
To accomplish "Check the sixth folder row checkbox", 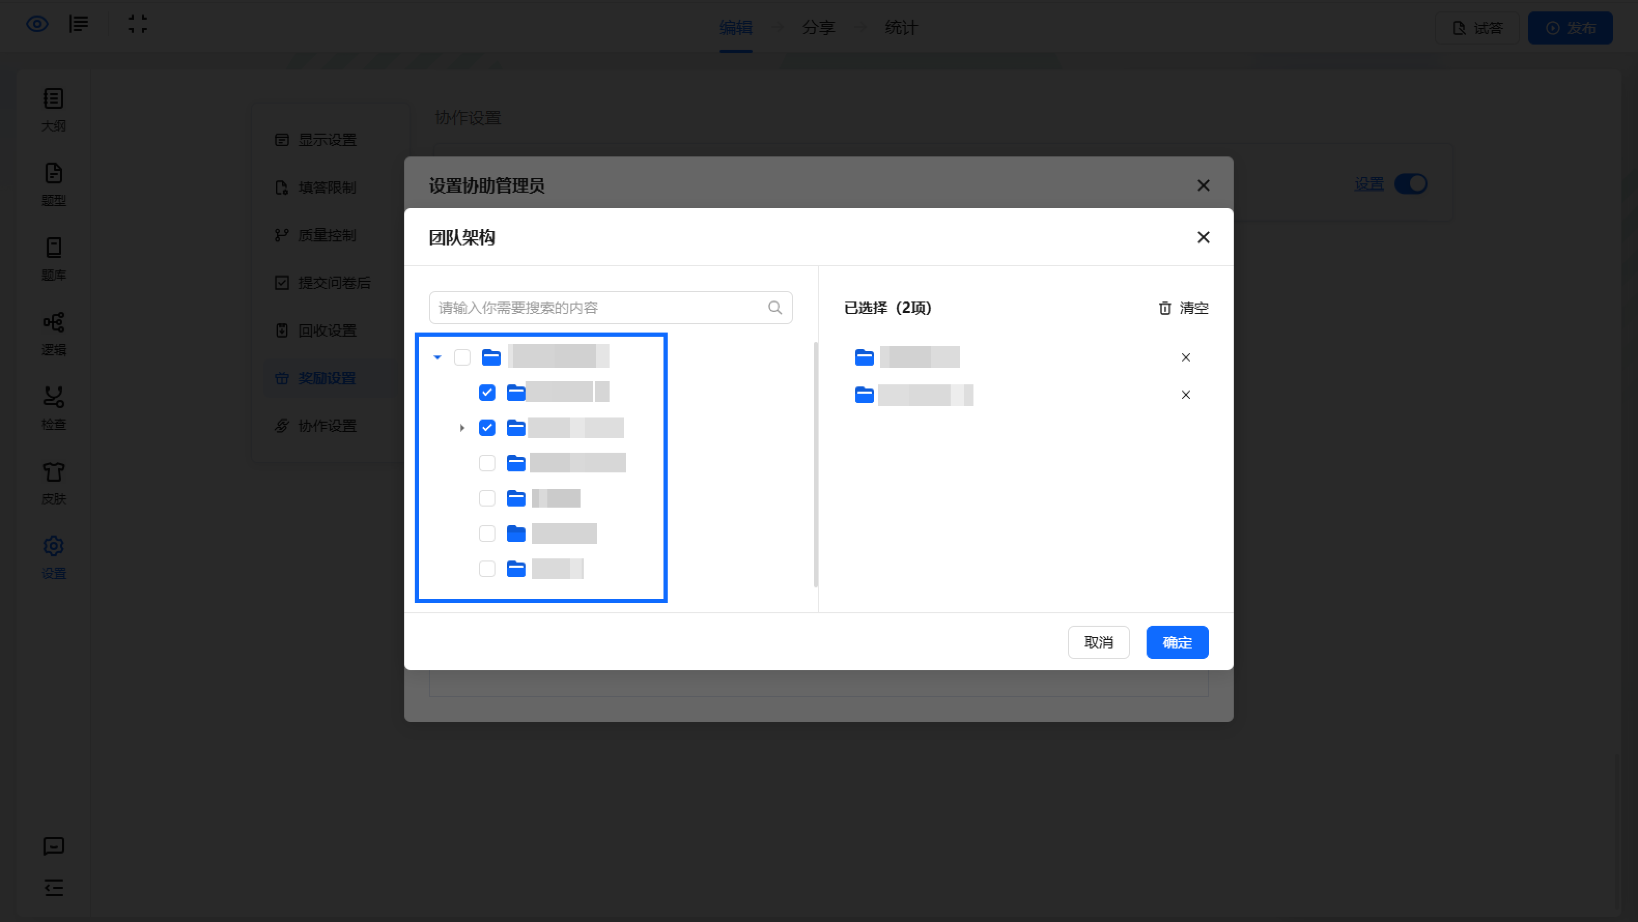I will click(x=487, y=533).
